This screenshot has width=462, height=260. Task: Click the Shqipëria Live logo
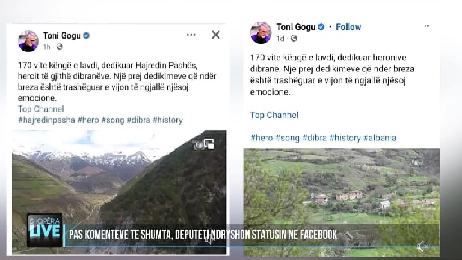click(44, 230)
